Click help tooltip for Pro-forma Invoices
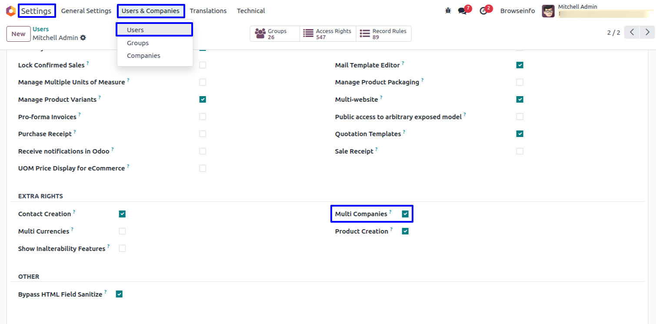The image size is (656, 324). pyautogui.click(x=80, y=115)
